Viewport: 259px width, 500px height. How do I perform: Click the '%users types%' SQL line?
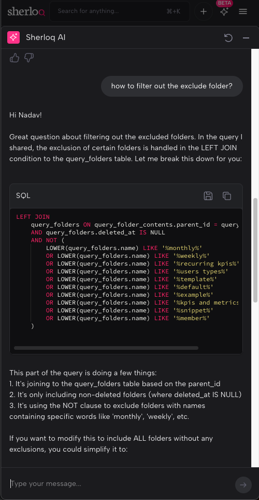[x=137, y=271]
